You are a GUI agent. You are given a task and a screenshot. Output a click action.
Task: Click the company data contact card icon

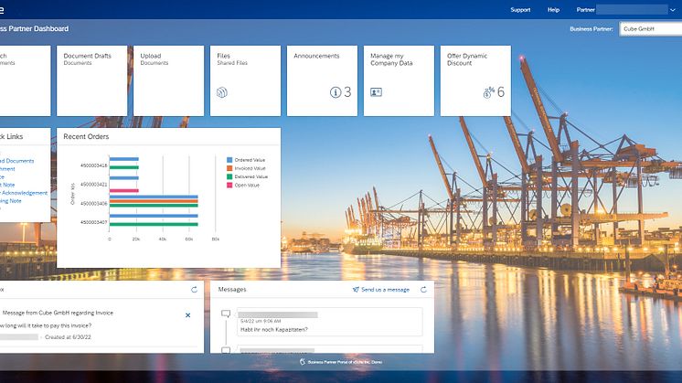tap(376, 92)
